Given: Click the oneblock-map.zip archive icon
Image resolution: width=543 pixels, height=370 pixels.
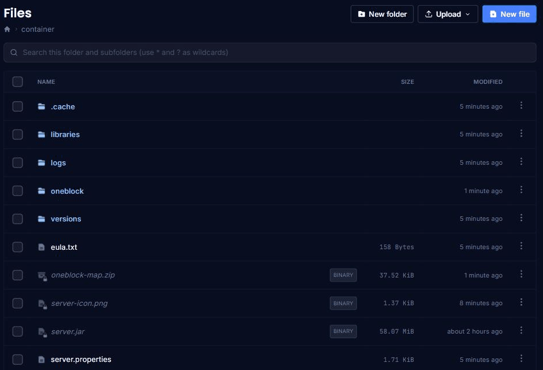Looking at the screenshot, I should pyautogui.click(x=42, y=276).
